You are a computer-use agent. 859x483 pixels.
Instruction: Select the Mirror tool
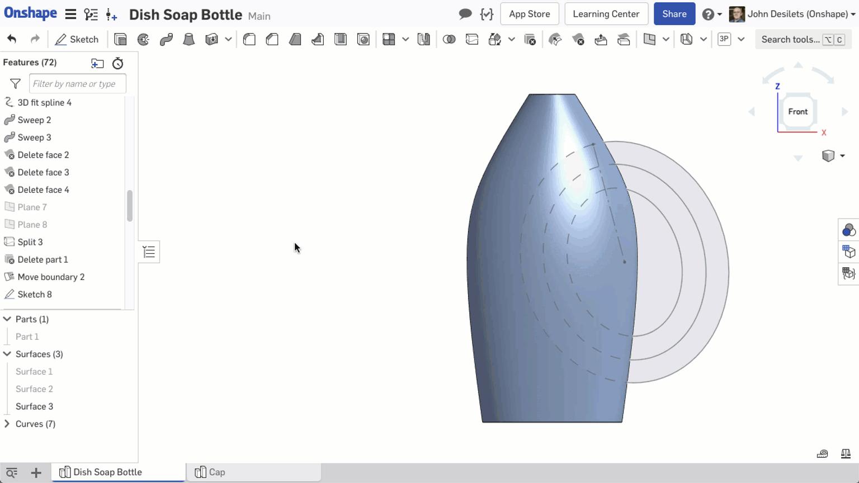coord(424,39)
